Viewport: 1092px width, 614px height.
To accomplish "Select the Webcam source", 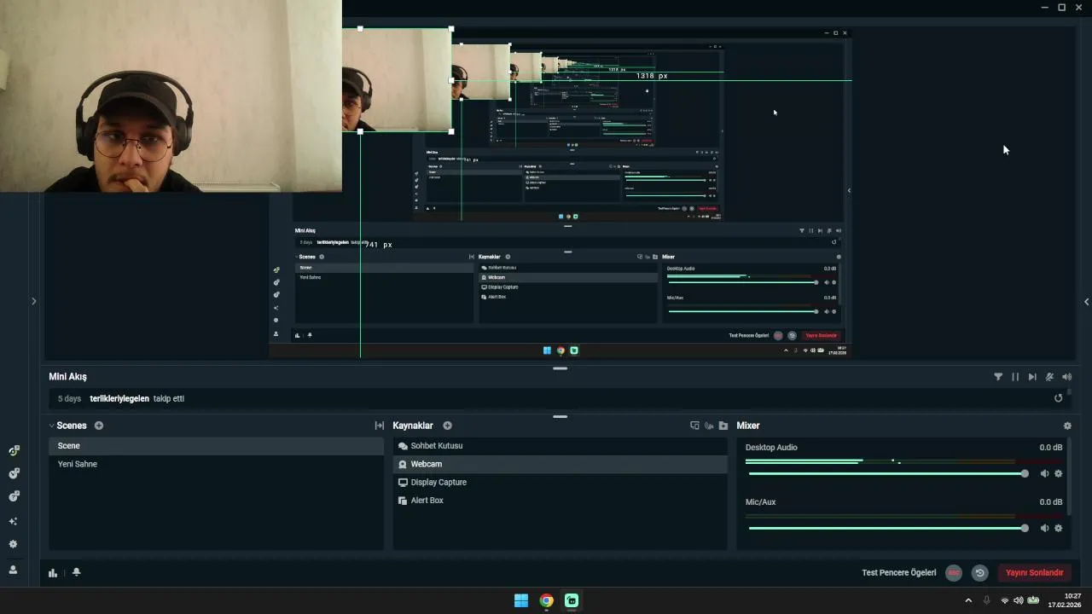I will click(561, 464).
